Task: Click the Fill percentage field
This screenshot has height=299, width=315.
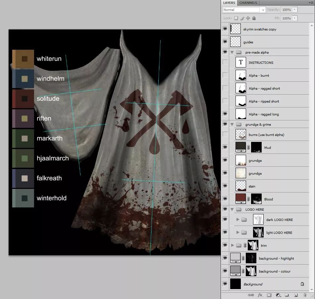Action: pyautogui.click(x=287, y=18)
